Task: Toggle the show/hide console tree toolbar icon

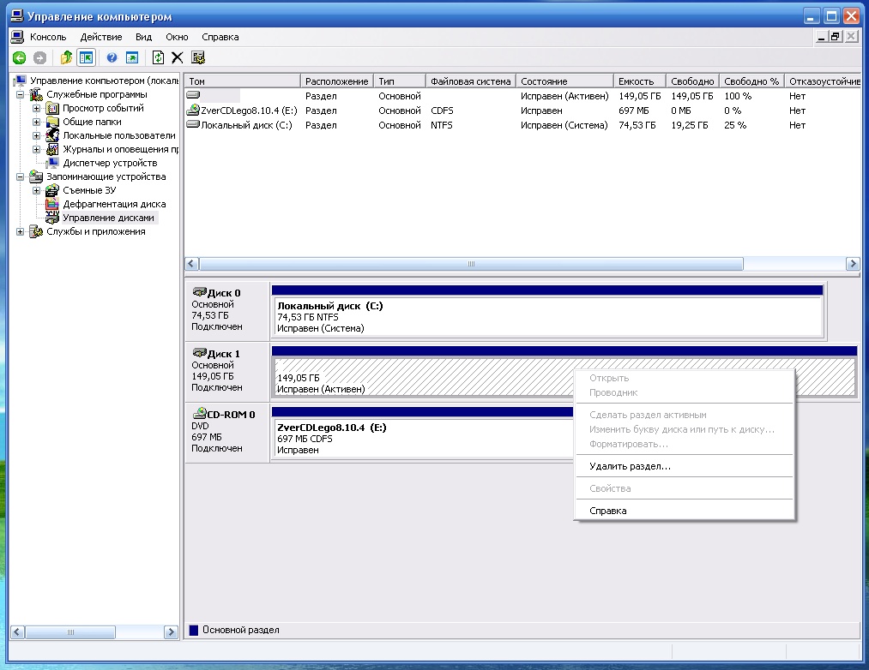Action: coord(87,57)
